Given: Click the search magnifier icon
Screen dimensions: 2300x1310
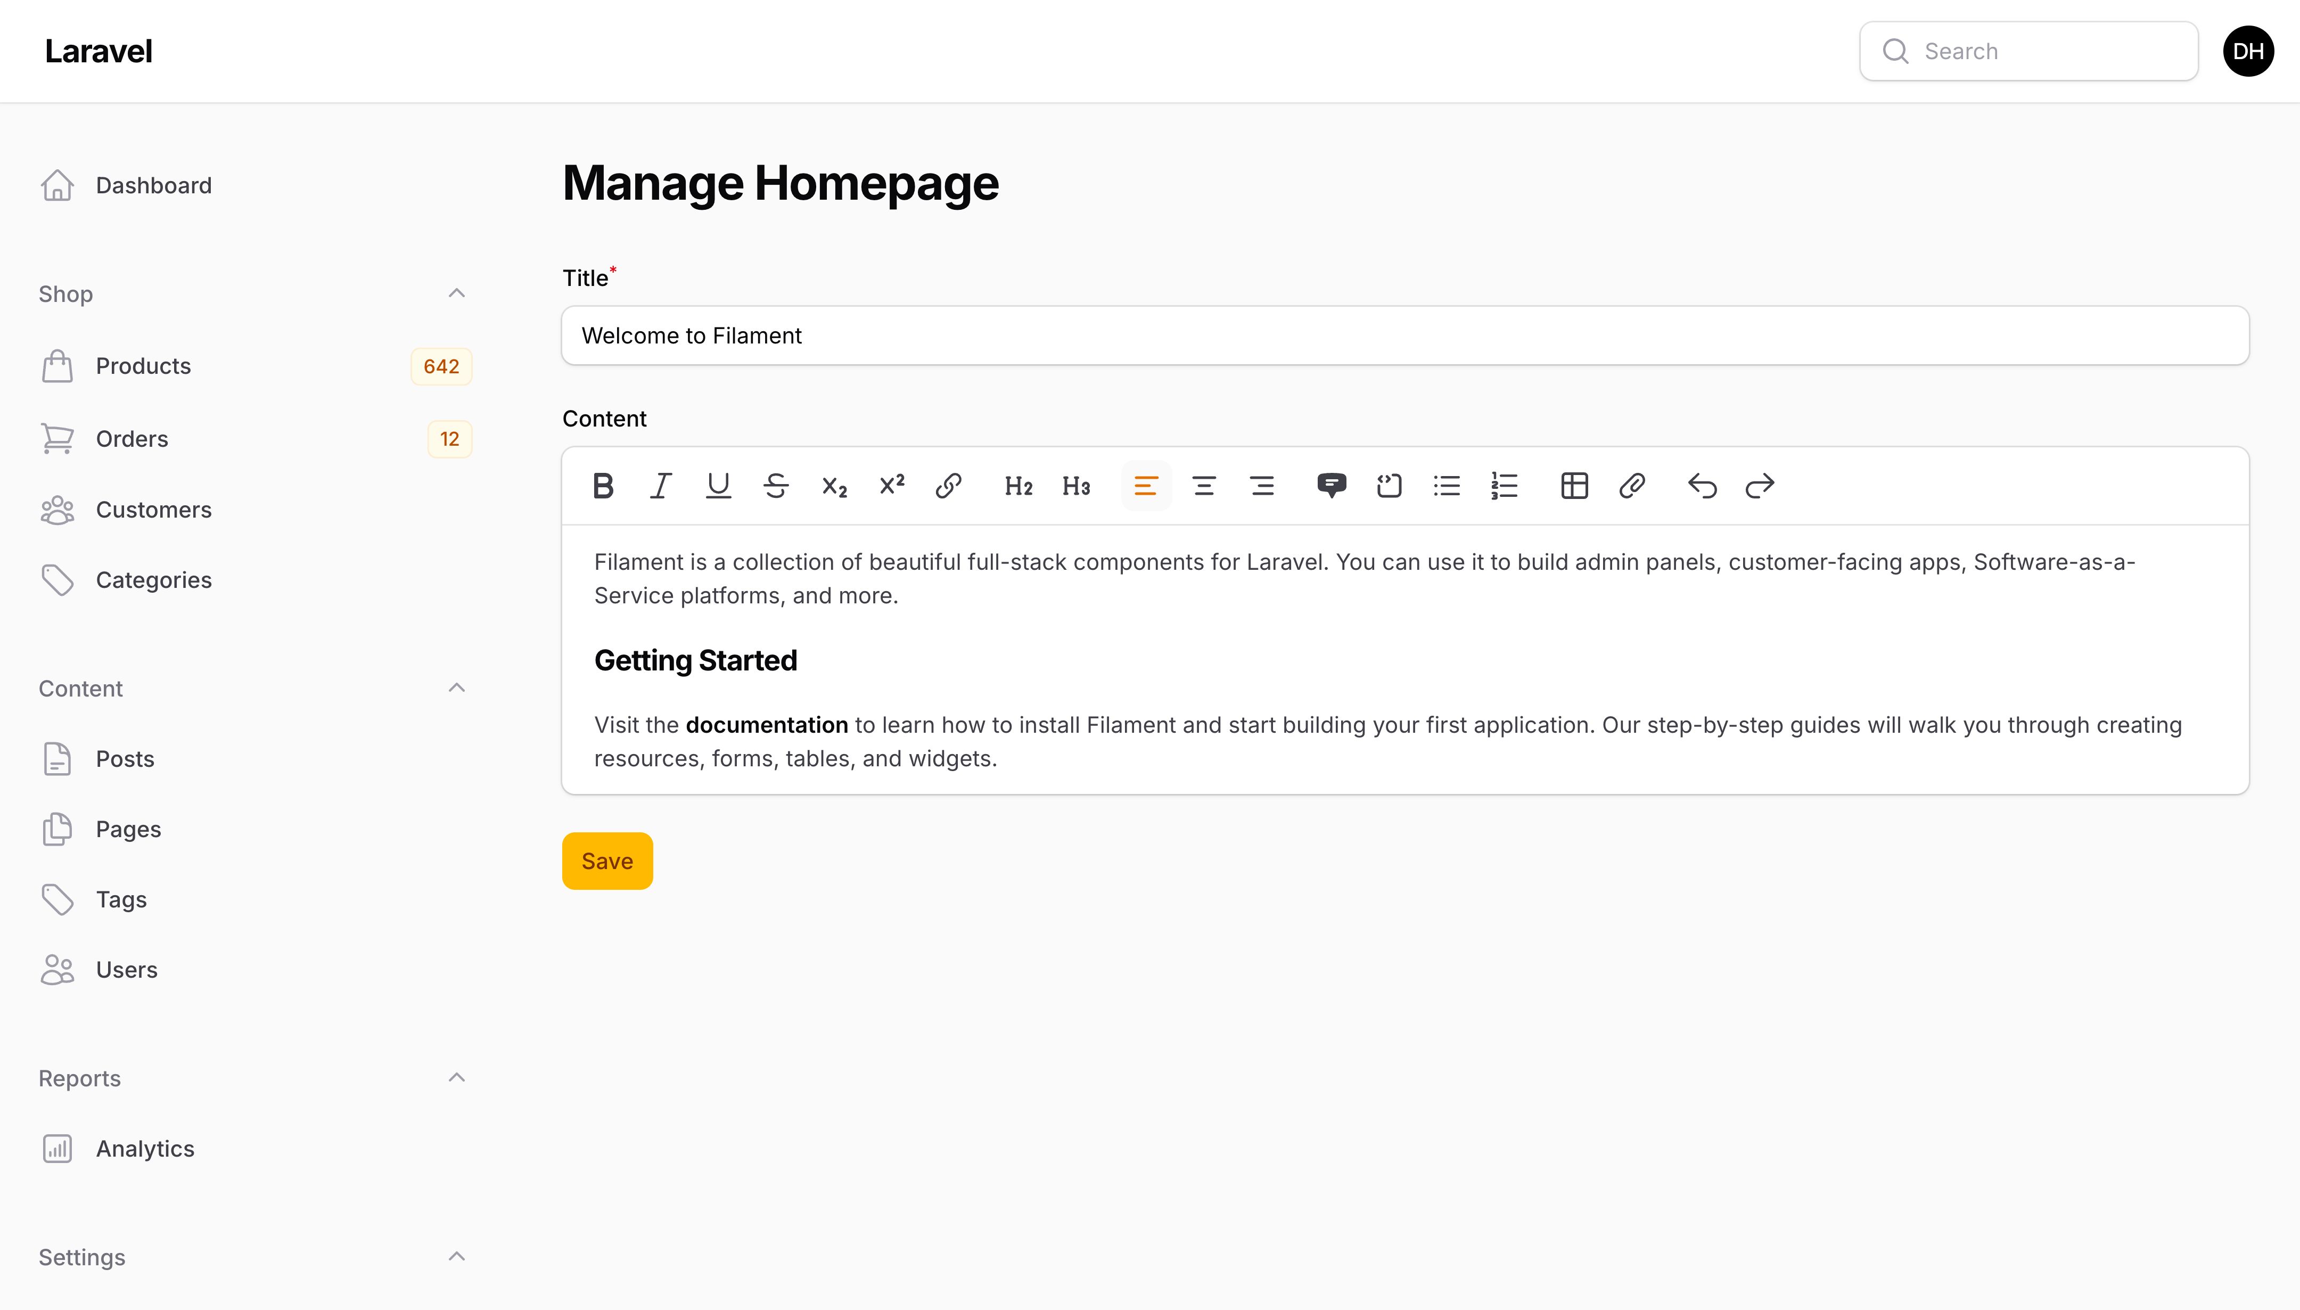Looking at the screenshot, I should [x=1895, y=51].
